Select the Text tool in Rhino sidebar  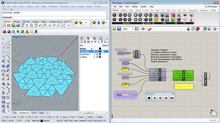click(3, 93)
